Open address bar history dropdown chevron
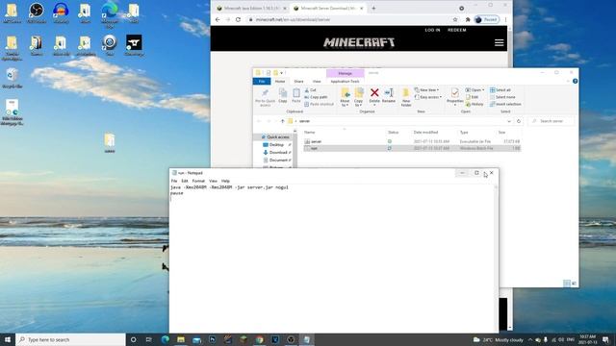This screenshot has width=616, height=346. (509, 121)
